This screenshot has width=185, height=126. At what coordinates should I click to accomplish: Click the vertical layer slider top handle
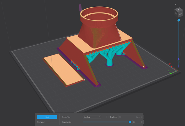point(179,20)
